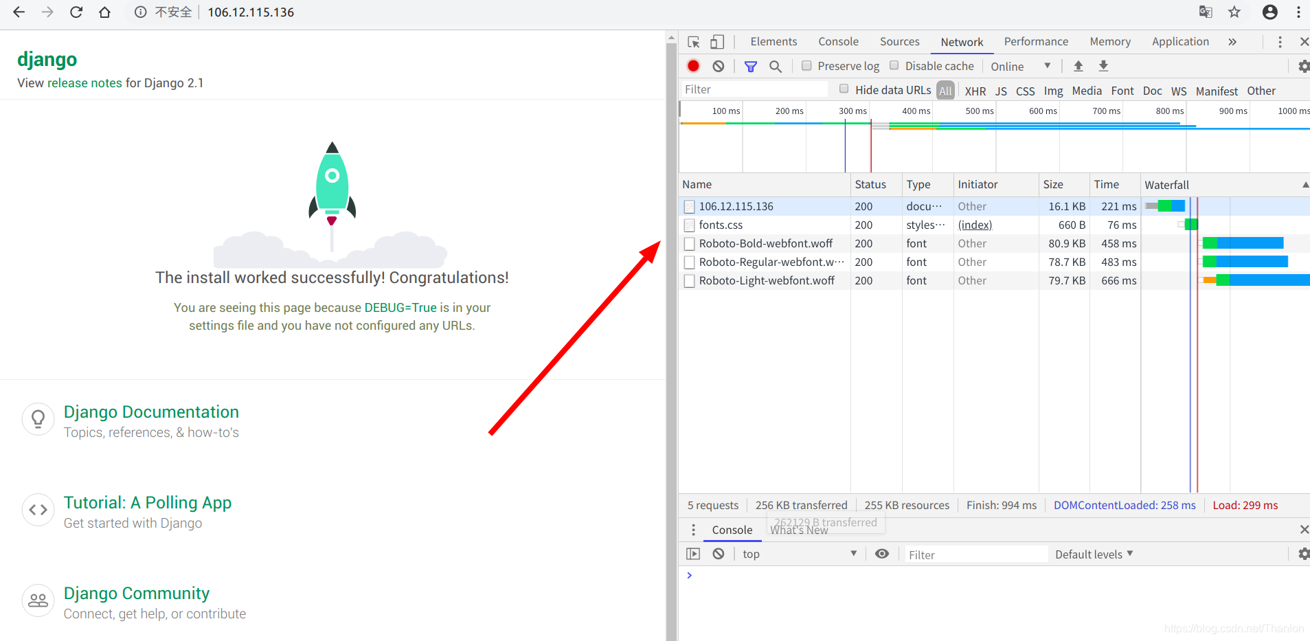Click the (index) initiator link
Image resolution: width=1310 pixels, height=641 pixels.
point(975,225)
